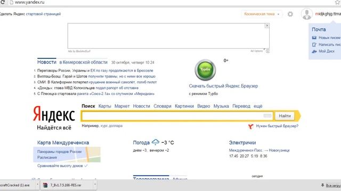Click the Расписания link on map

(x=47, y=158)
